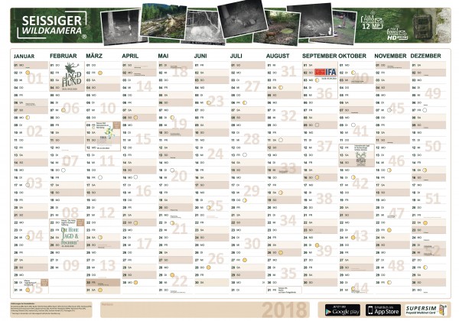The width and height of the screenshot is (459, 321).
Task: Select the daytime log pile photo
Action: coord(163,21)
